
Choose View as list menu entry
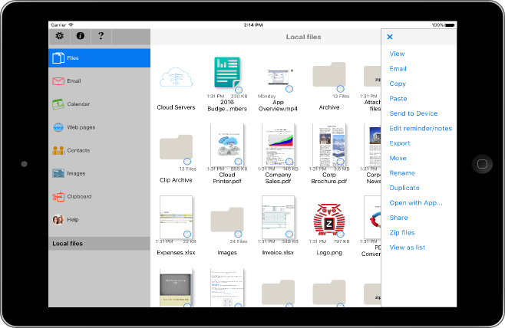(x=407, y=248)
